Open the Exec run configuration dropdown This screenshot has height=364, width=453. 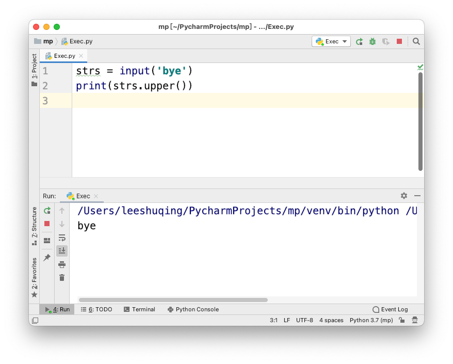coord(331,41)
